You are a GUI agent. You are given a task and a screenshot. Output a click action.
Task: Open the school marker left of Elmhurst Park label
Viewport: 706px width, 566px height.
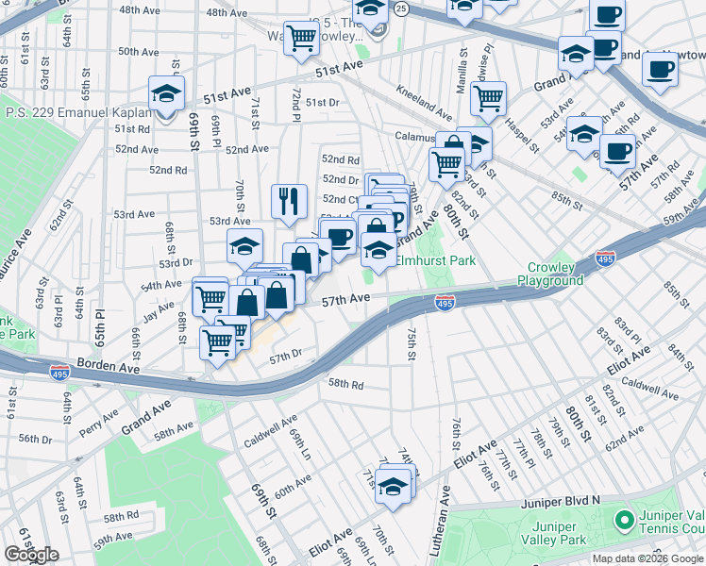tap(378, 251)
